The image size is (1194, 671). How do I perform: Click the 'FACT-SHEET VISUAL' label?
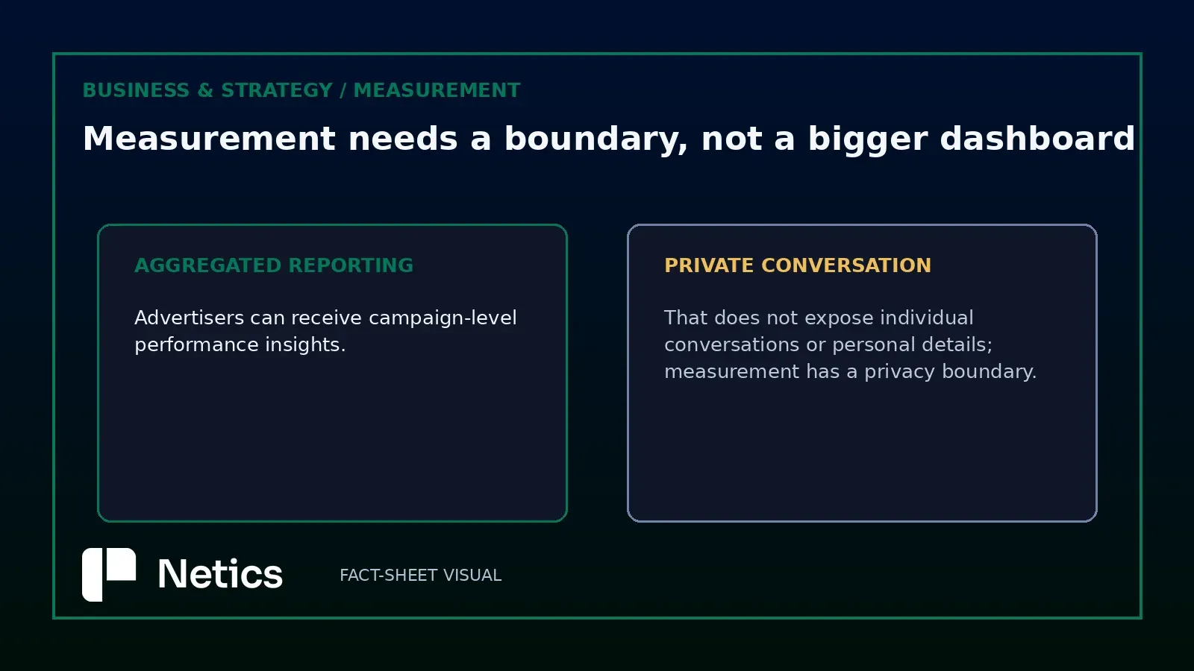[x=421, y=576]
